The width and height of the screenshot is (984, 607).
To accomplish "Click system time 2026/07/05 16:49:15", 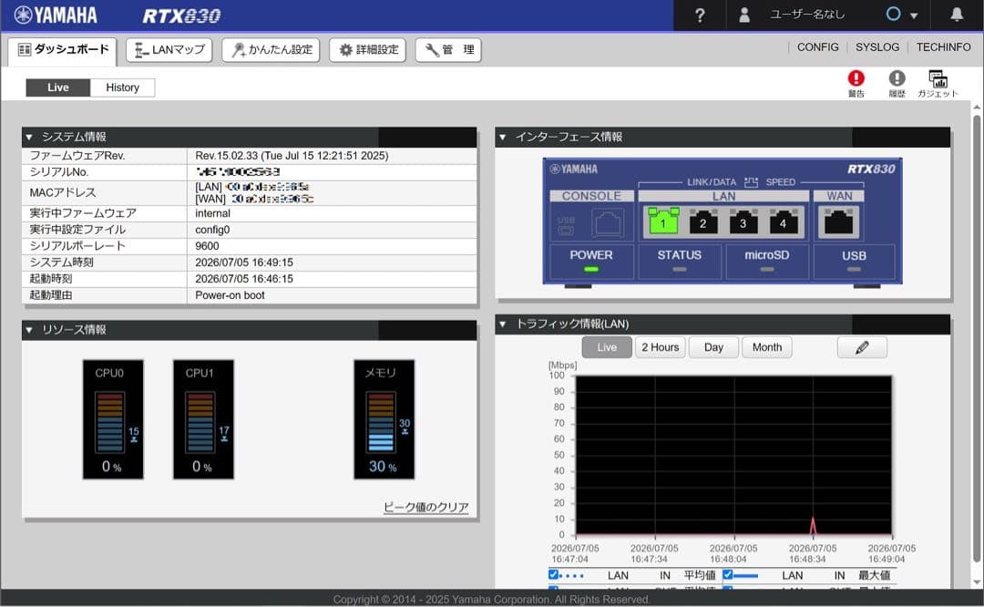I will coord(244,262).
